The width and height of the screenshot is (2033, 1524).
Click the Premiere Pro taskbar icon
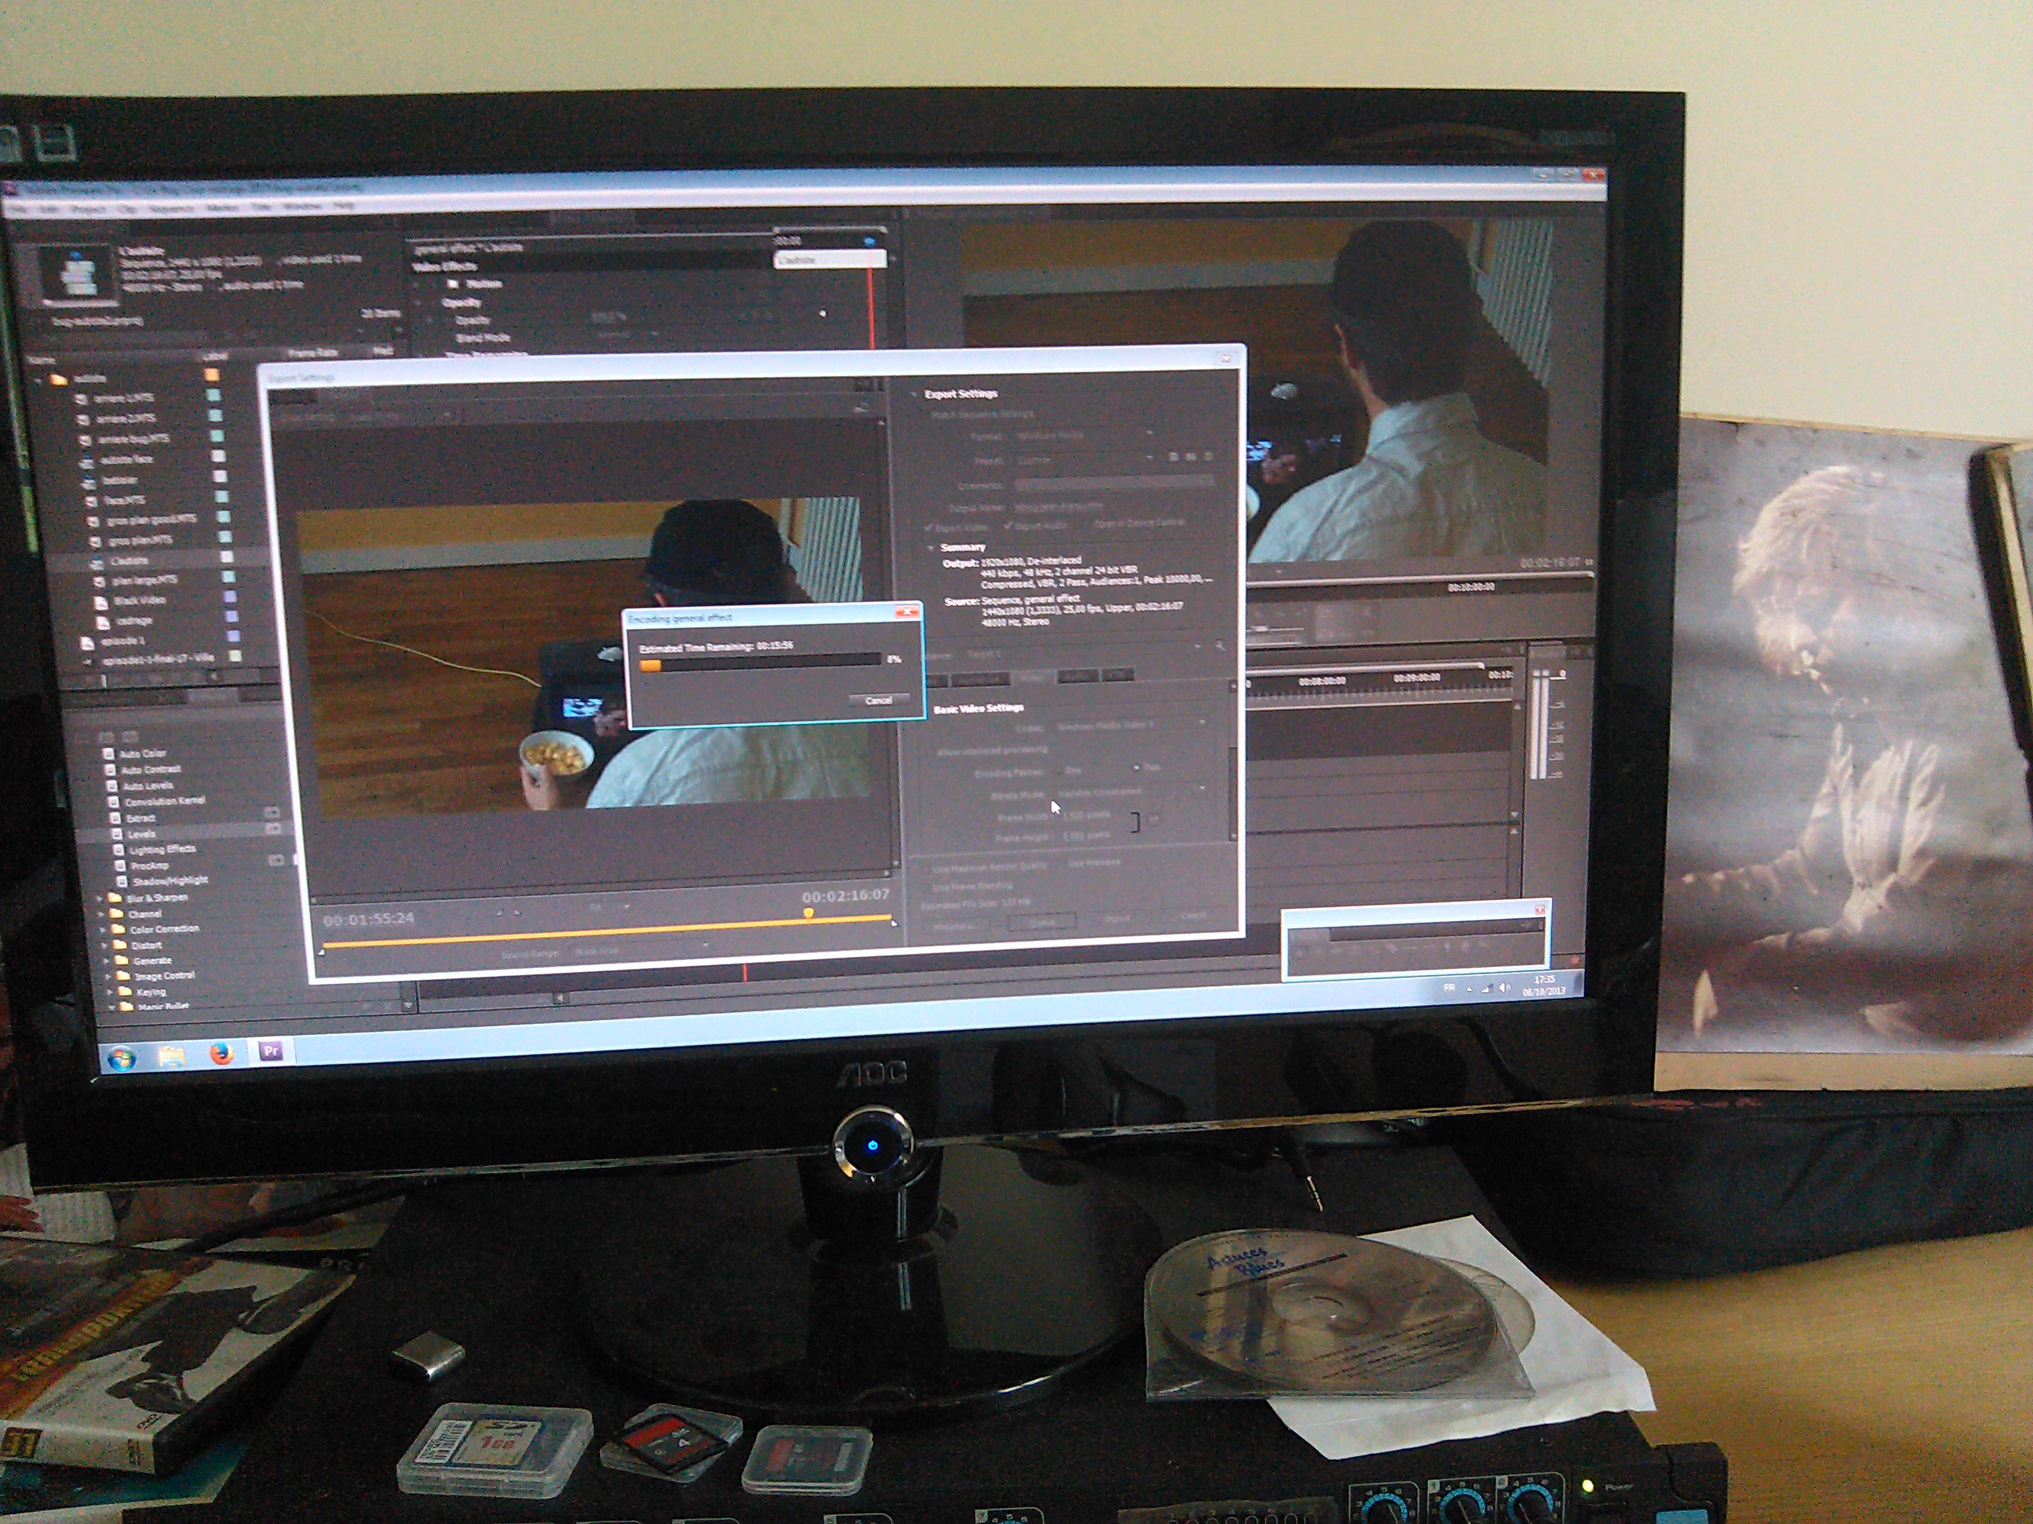270,1051
